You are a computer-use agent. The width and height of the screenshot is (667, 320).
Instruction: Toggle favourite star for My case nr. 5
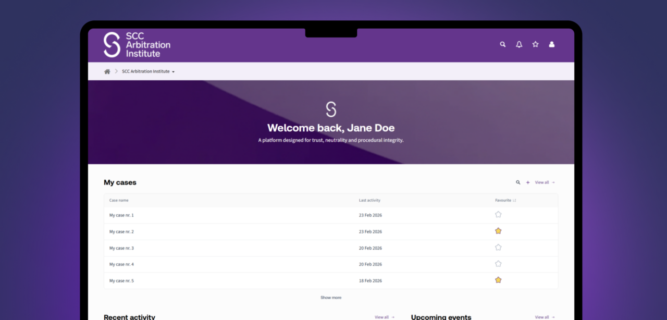point(498,280)
